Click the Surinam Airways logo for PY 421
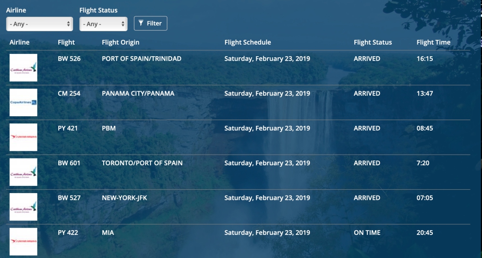 [x=24, y=137]
